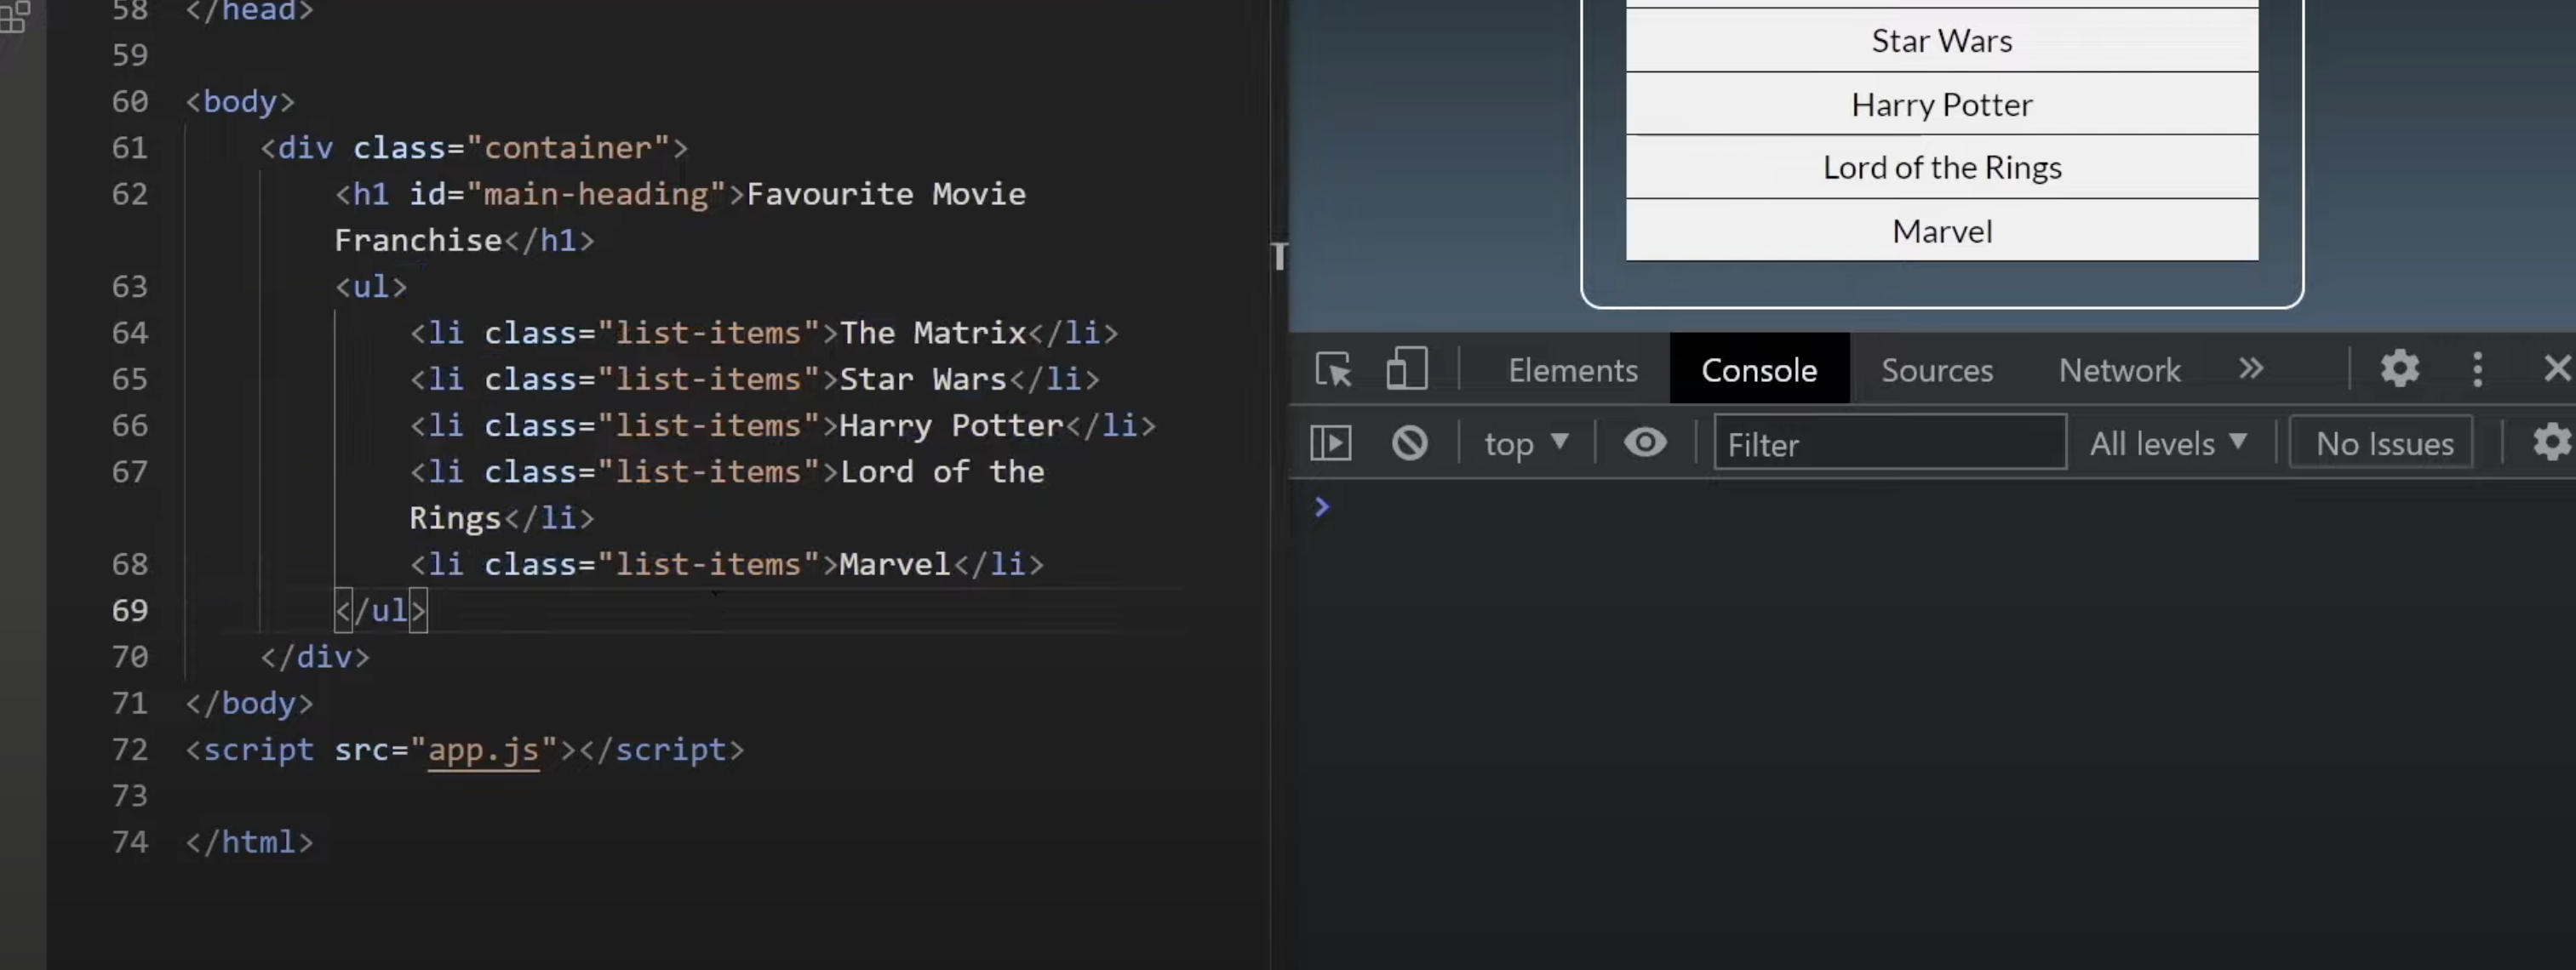Click line number 60

[x=130, y=102]
